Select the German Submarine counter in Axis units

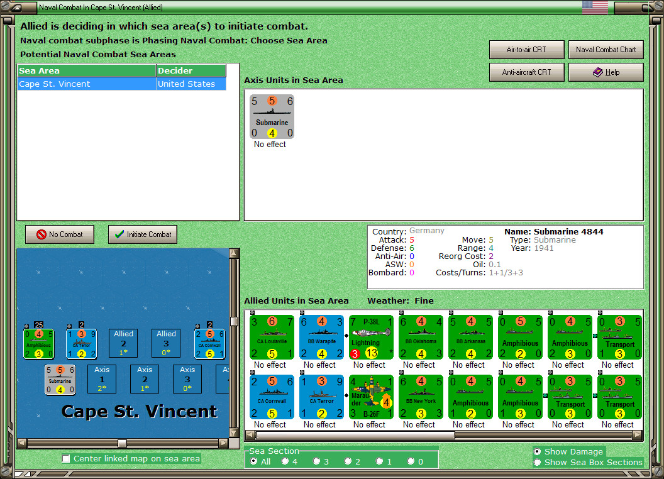pos(272,117)
